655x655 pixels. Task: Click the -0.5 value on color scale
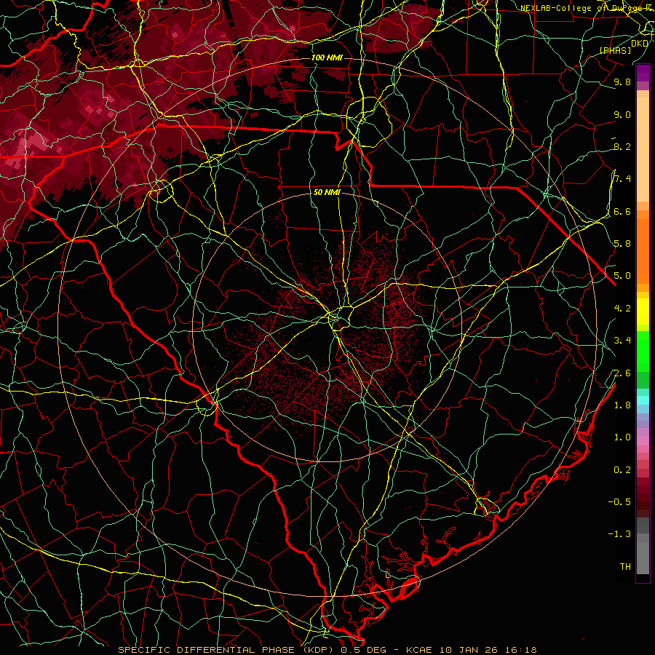(x=619, y=502)
